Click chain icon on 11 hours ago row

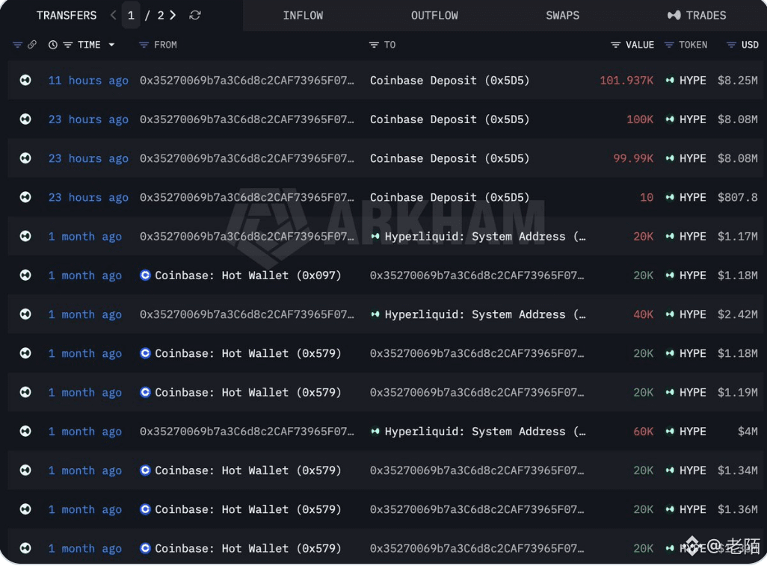pyautogui.click(x=25, y=80)
